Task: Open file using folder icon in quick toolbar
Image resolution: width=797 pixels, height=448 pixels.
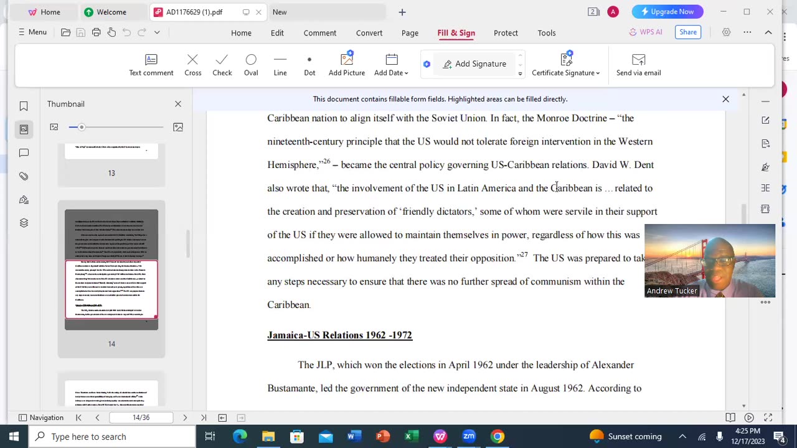Action: [x=65, y=32]
